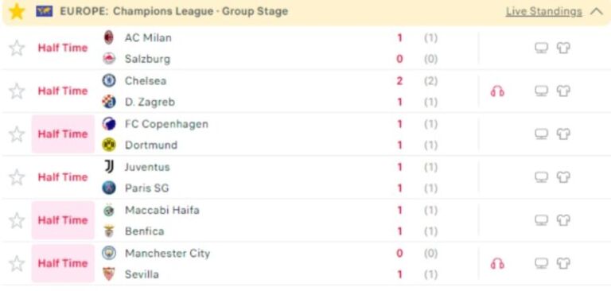Screen dimensions: 611x291
Task: Open Live Standings link
Action: [x=543, y=12]
